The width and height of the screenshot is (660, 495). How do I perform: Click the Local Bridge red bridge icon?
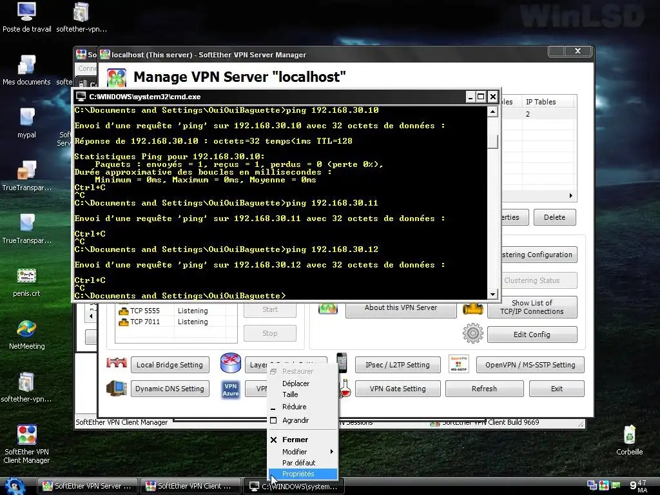click(x=117, y=364)
